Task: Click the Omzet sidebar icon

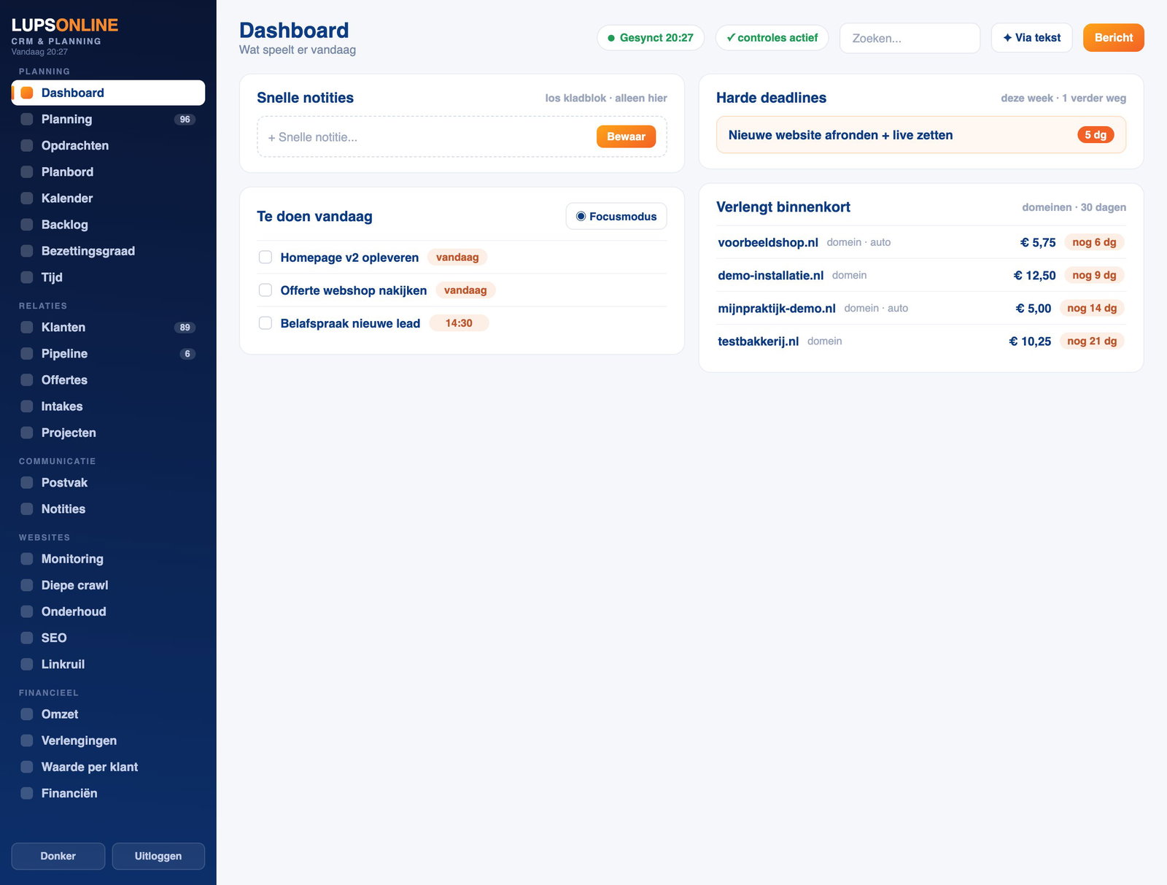Action: pos(27,714)
